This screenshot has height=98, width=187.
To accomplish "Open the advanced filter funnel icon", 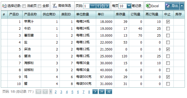I will point(55,6).
